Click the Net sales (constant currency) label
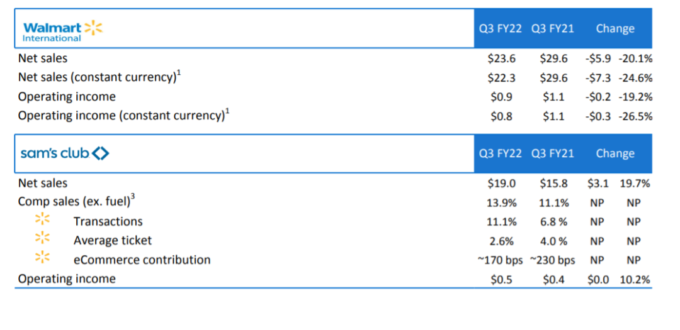The height and width of the screenshot is (330, 680). click(99, 77)
